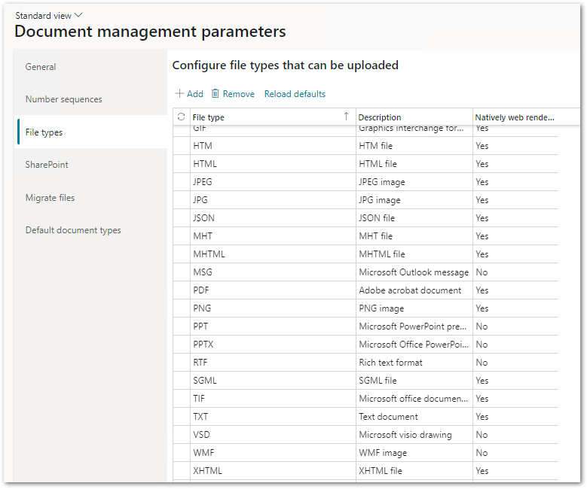The width and height of the screenshot is (587, 489).
Task: Select the row checkbox for JSON
Action: pyautogui.click(x=181, y=218)
